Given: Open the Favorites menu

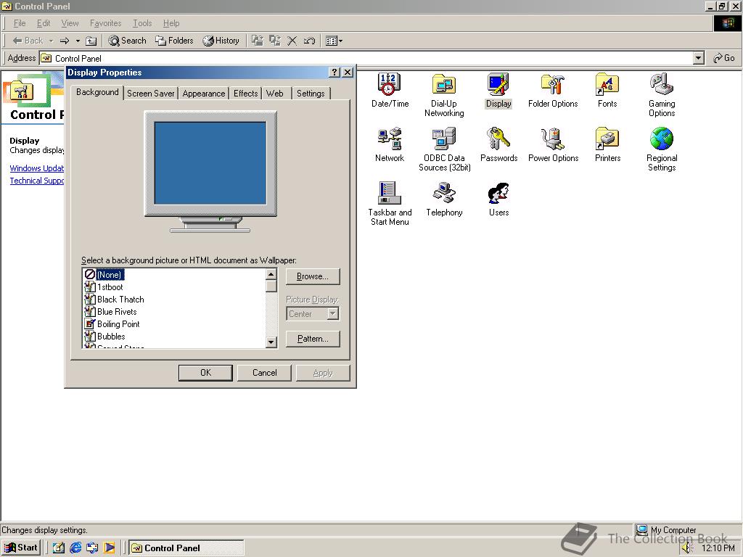Looking at the screenshot, I should point(105,23).
